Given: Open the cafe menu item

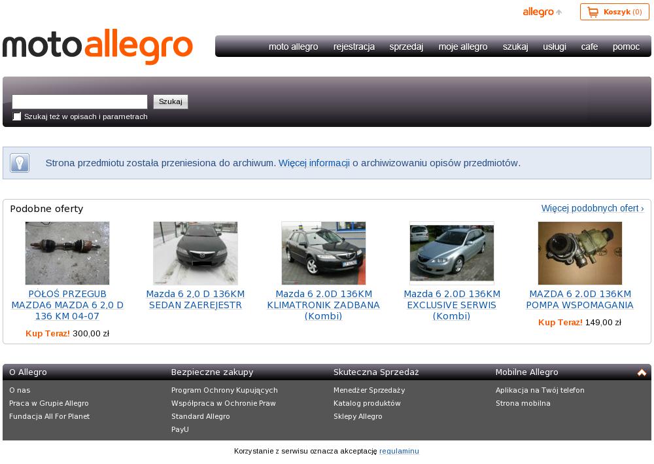Looking at the screenshot, I should pos(589,46).
